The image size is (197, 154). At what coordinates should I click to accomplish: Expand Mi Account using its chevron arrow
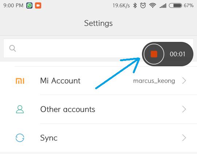click(x=184, y=80)
